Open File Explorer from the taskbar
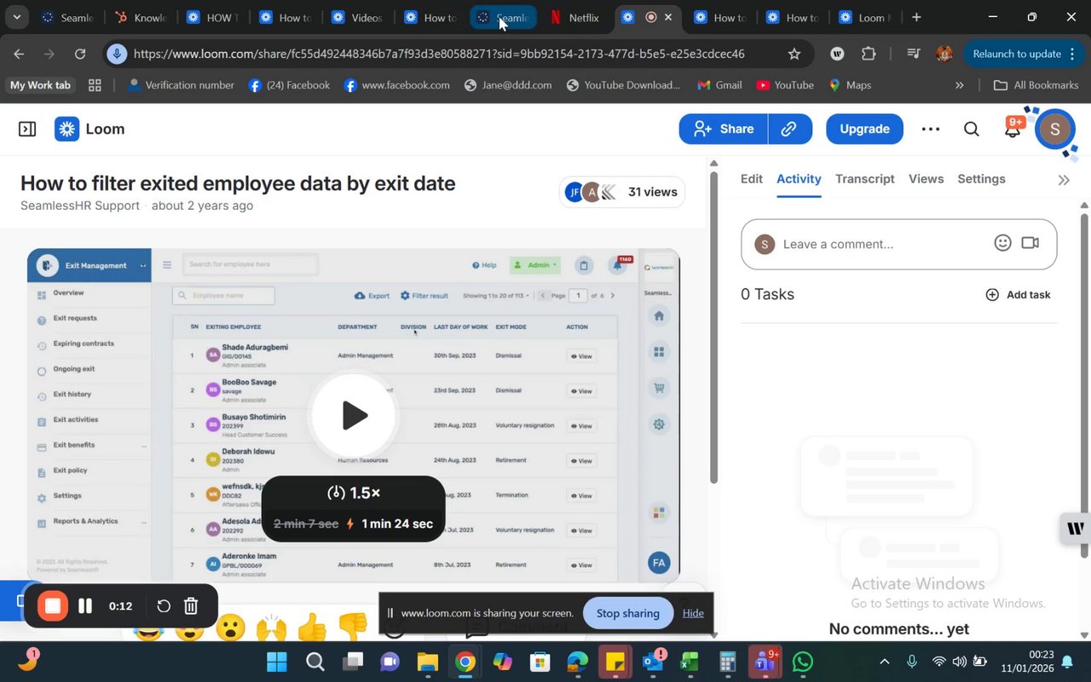This screenshot has width=1091, height=682. (x=427, y=662)
